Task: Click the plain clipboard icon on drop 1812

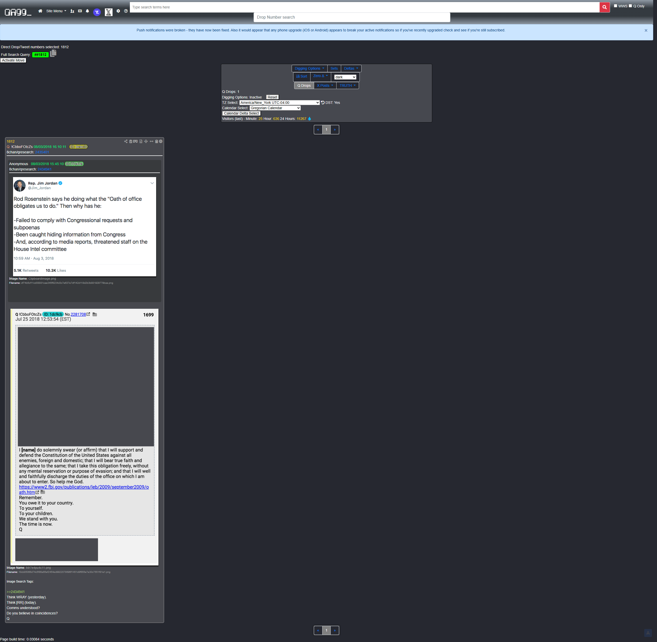Action: (x=156, y=141)
